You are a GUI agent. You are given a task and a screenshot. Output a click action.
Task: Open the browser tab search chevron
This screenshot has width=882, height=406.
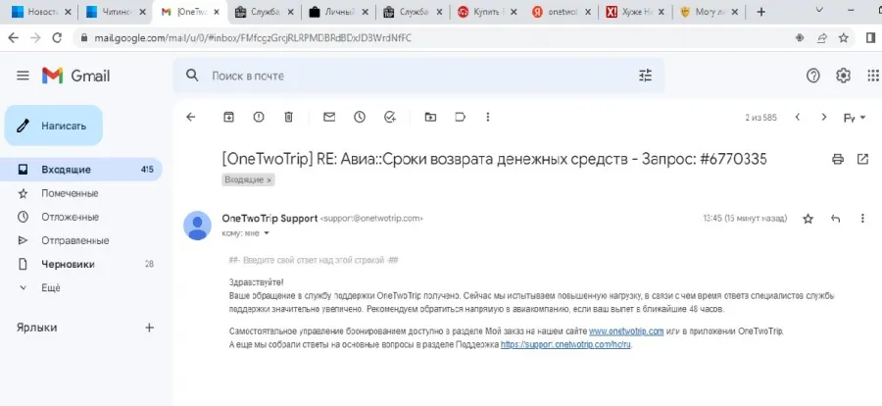(818, 11)
